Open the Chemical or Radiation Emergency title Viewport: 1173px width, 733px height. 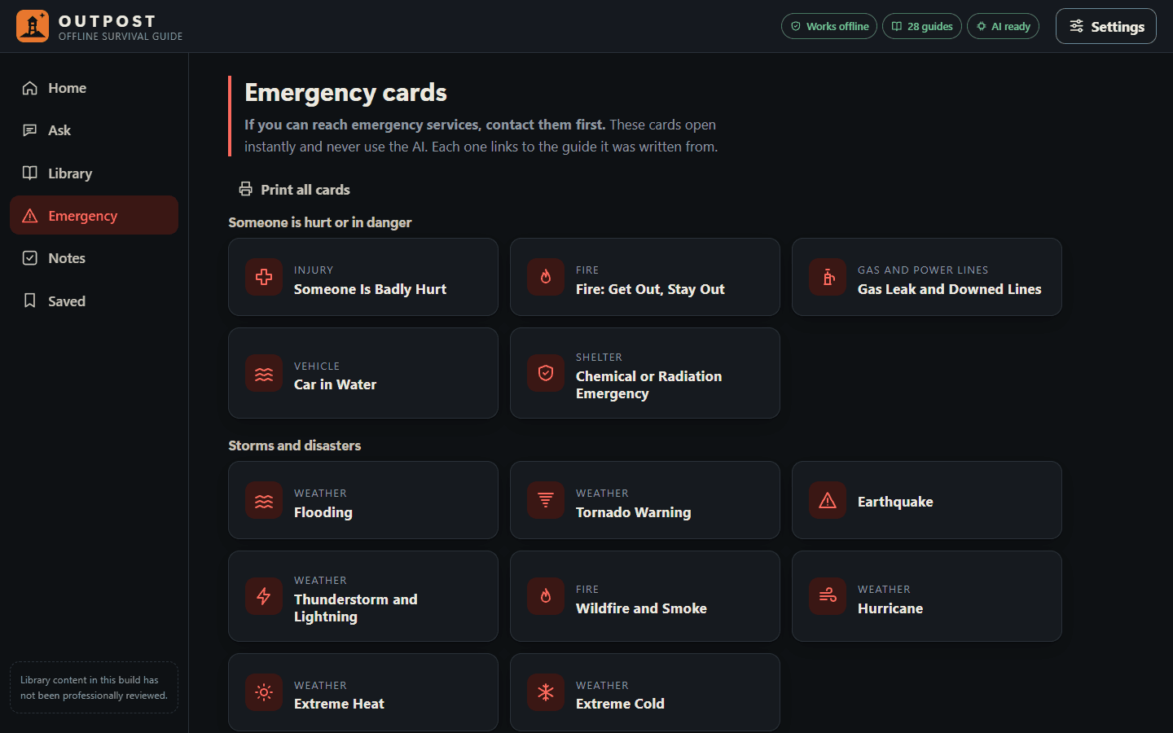[x=648, y=384]
